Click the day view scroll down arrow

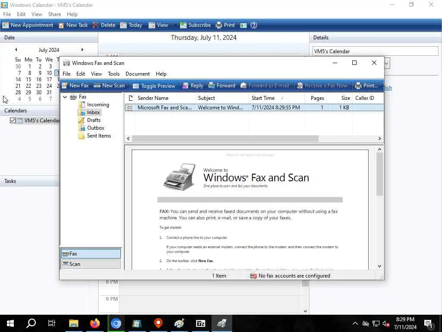click(x=305, y=311)
